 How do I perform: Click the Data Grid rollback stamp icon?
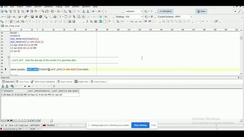7,86
